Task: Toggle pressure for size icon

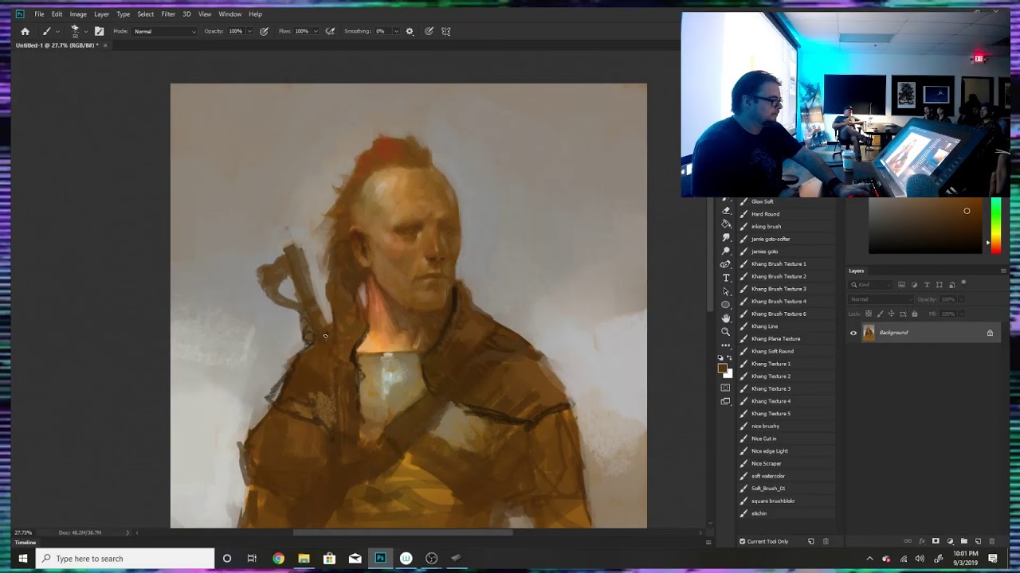Action: tap(429, 31)
